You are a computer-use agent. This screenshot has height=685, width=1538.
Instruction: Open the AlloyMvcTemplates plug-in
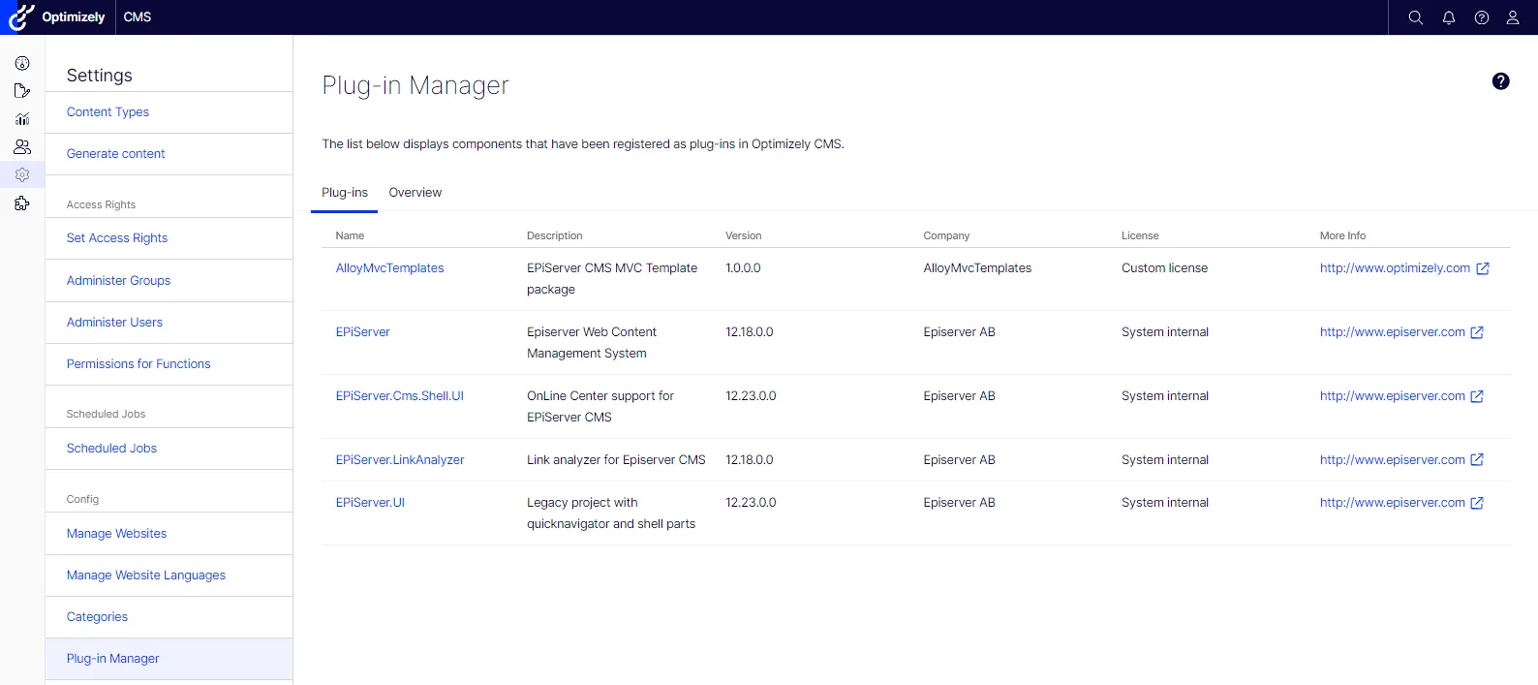click(389, 268)
